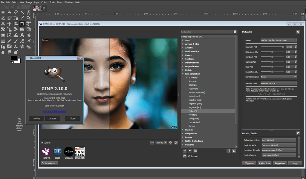Click the reset PictureFX parameters icon
Viewport: 306px width, 179px height.
(298, 32)
